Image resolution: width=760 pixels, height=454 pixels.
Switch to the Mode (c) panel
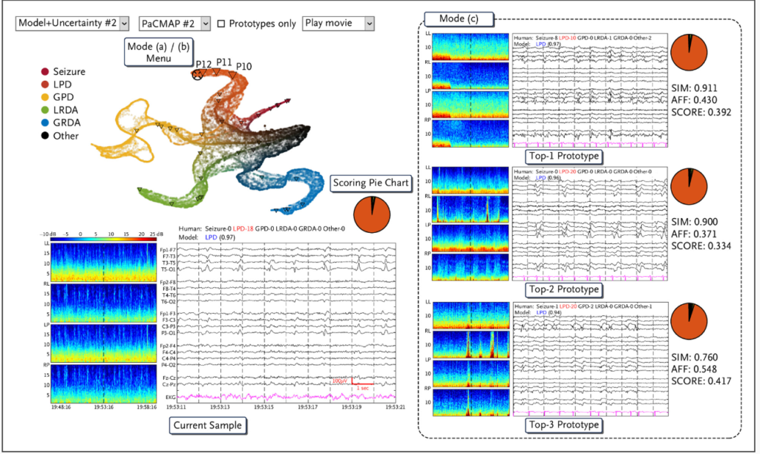coord(461,19)
